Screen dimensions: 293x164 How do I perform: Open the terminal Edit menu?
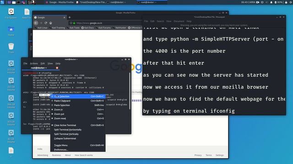click(43, 63)
